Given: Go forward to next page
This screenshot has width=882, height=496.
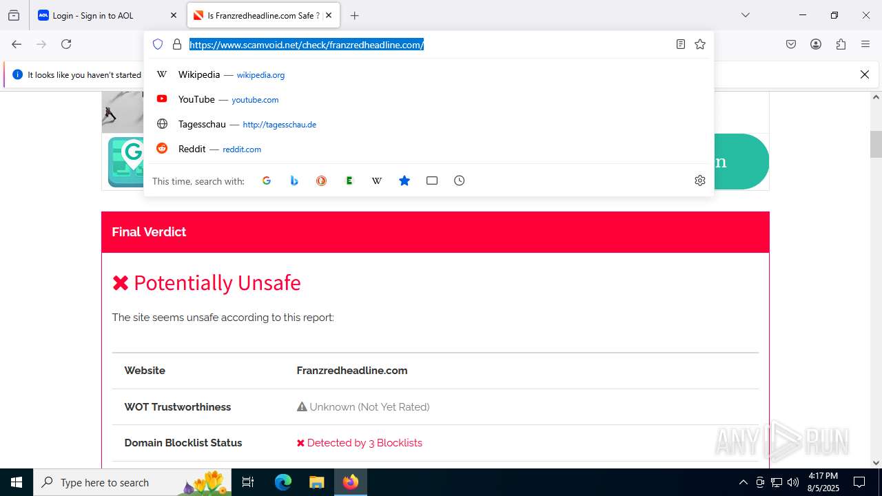Looking at the screenshot, I should click(41, 44).
